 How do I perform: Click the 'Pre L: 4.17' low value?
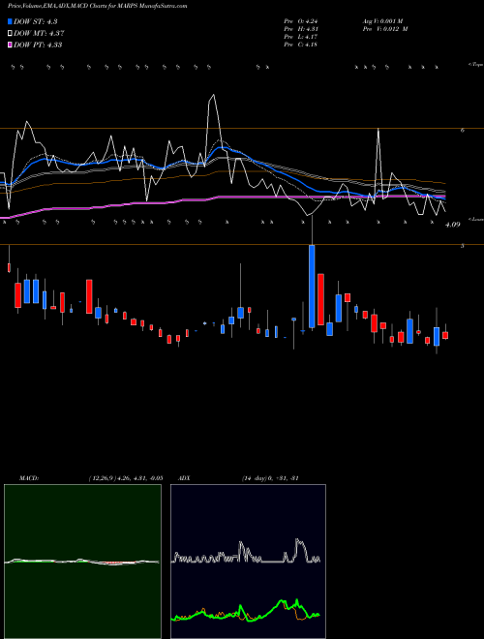click(301, 37)
